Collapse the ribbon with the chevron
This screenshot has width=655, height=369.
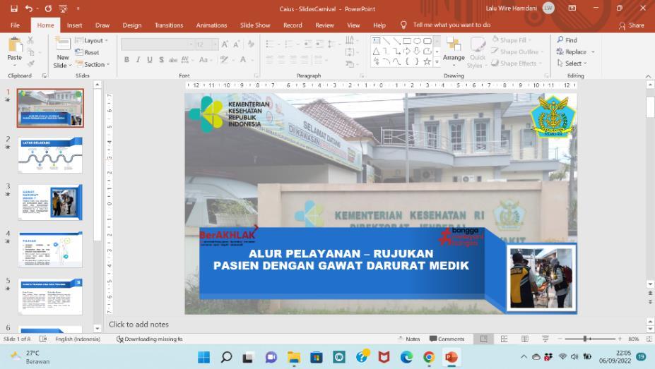(x=648, y=76)
